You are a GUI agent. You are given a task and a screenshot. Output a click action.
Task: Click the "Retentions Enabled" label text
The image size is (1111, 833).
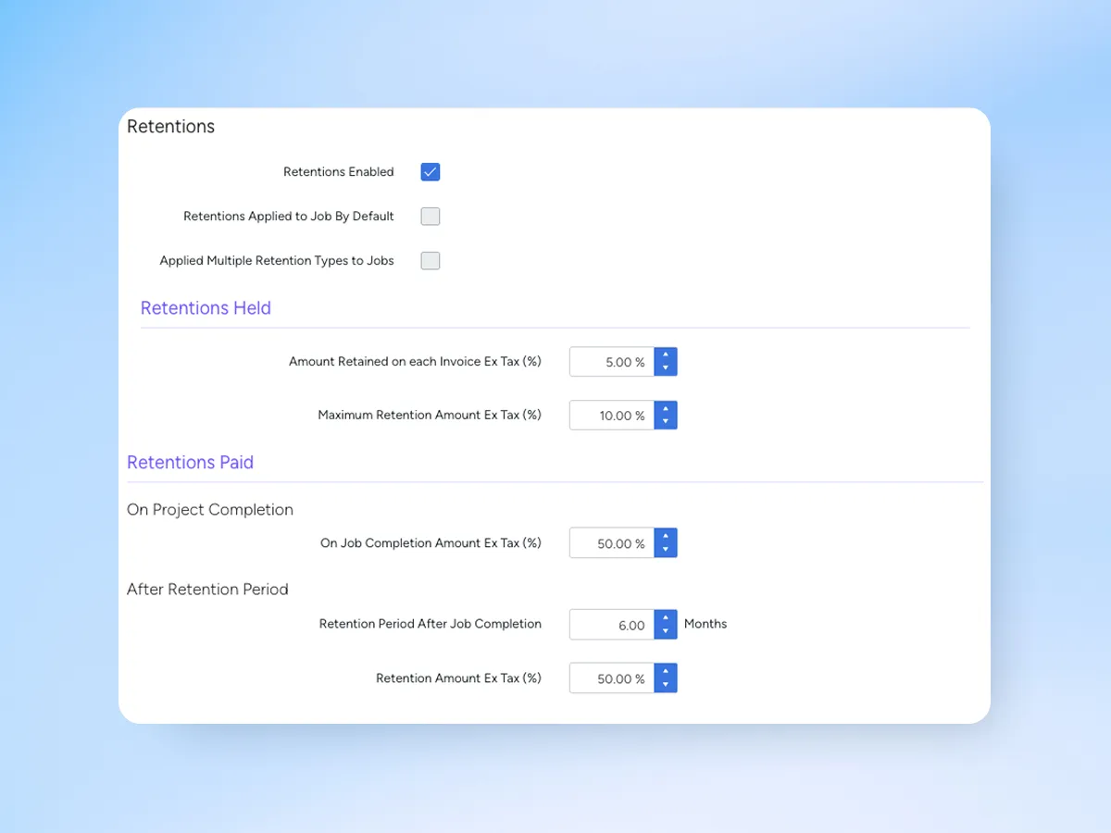pos(339,172)
